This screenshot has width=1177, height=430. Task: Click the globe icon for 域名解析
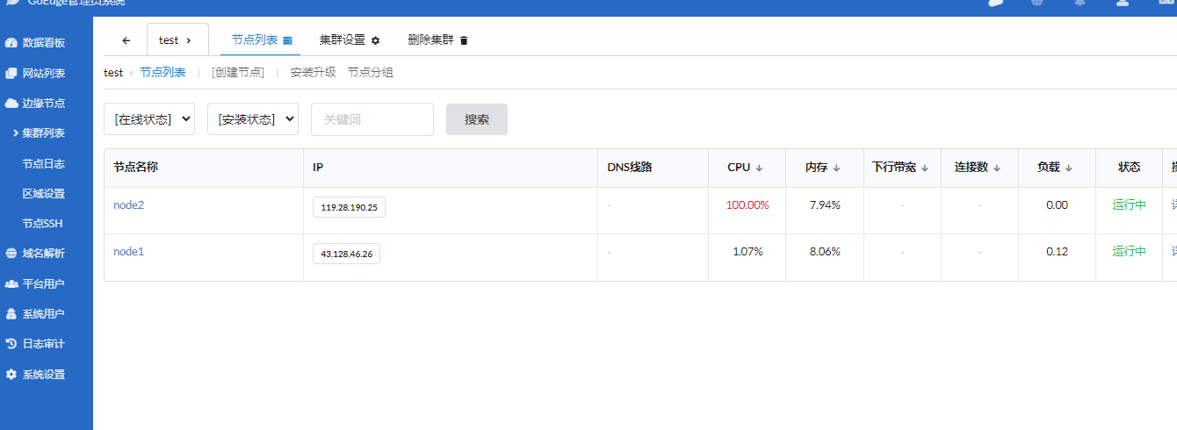[x=11, y=254]
